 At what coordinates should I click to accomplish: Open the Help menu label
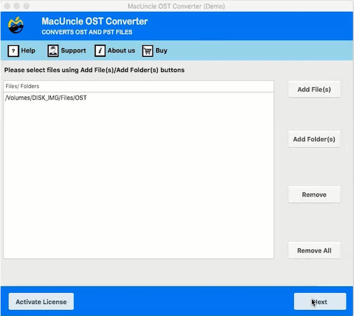click(x=28, y=51)
